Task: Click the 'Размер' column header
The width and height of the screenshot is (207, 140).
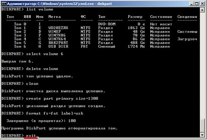Action: click(x=135, y=17)
